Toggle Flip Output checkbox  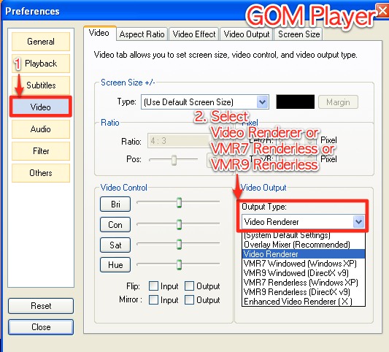pyautogui.click(x=189, y=286)
